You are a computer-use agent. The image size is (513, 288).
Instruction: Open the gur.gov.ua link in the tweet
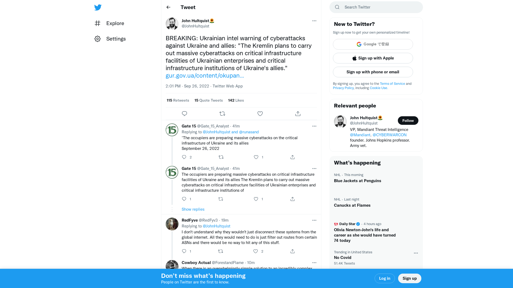(x=205, y=75)
